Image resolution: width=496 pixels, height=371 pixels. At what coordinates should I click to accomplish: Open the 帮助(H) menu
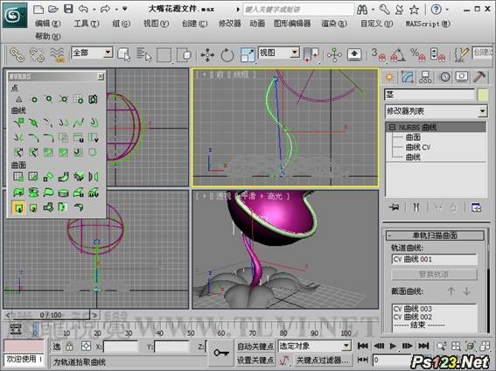48,37
